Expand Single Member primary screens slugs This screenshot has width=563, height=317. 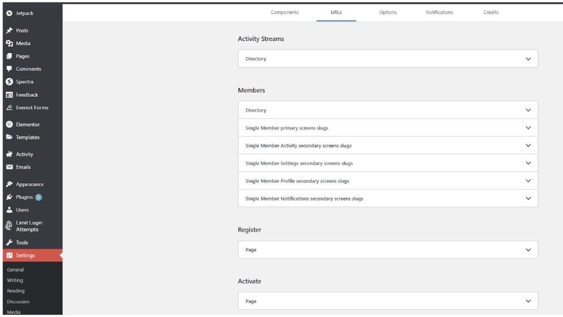[528, 128]
